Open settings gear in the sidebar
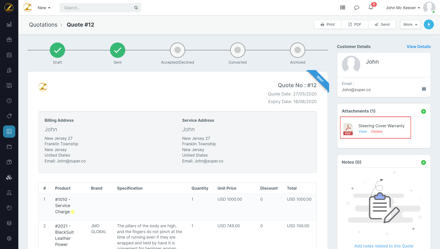 point(9,238)
